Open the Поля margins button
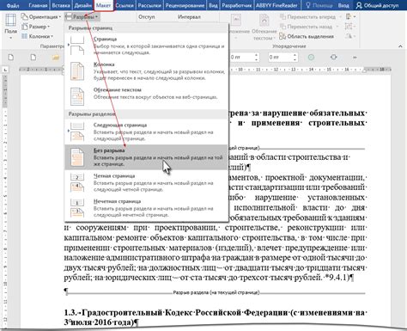Image resolution: width=407 pixels, height=331 pixels. (x=10, y=27)
